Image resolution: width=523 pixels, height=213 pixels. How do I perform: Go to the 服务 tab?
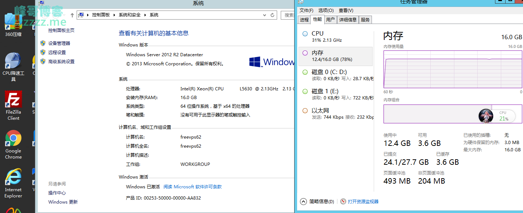point(365,20)
